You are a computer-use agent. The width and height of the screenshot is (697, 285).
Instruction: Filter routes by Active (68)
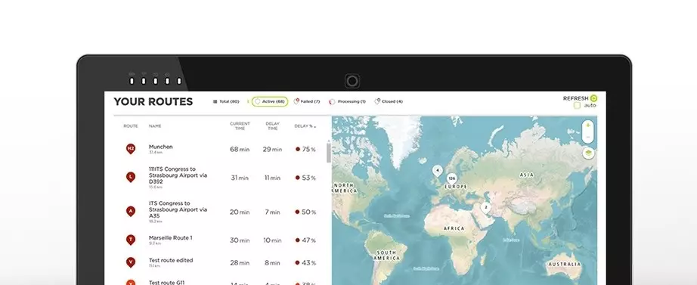coord(270,101)
